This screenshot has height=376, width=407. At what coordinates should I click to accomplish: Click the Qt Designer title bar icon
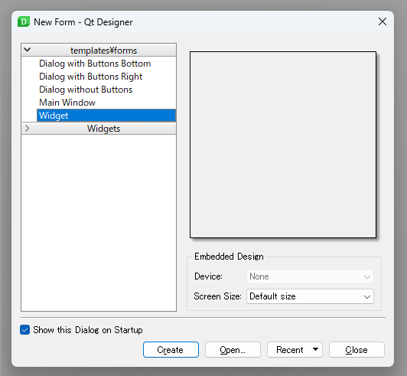(x=24, y=22)
